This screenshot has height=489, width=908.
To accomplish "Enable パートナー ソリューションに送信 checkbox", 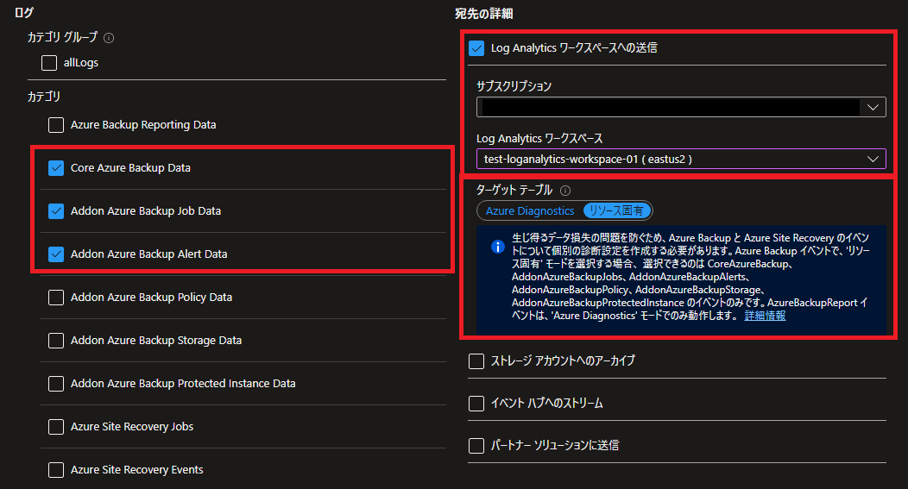I will [x=476, y=446].
